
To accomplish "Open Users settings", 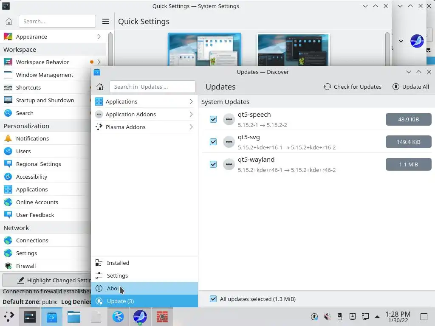I will 46,152.
